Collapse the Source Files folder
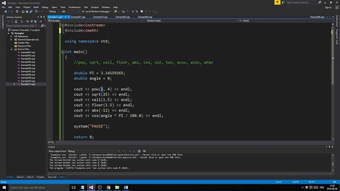The image size is (340, 191). click(11, 49)
